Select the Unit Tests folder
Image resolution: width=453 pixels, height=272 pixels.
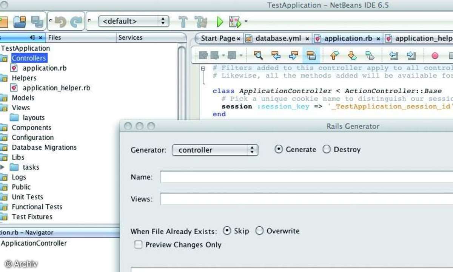point(27,197)
